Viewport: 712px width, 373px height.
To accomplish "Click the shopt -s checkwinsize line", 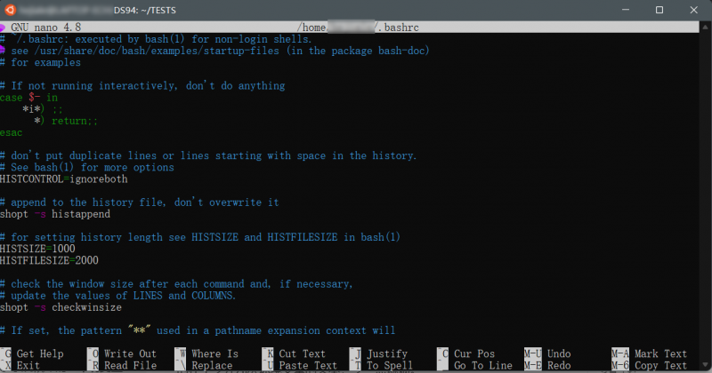I will point(61,307).
